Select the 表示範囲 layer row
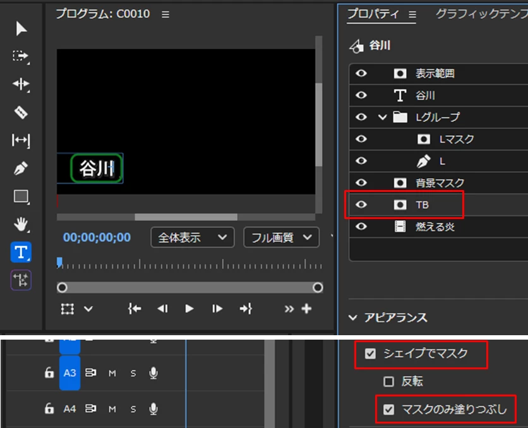This screenshot has width=528, height=428. pyautogui.click(x=438, y=73)
